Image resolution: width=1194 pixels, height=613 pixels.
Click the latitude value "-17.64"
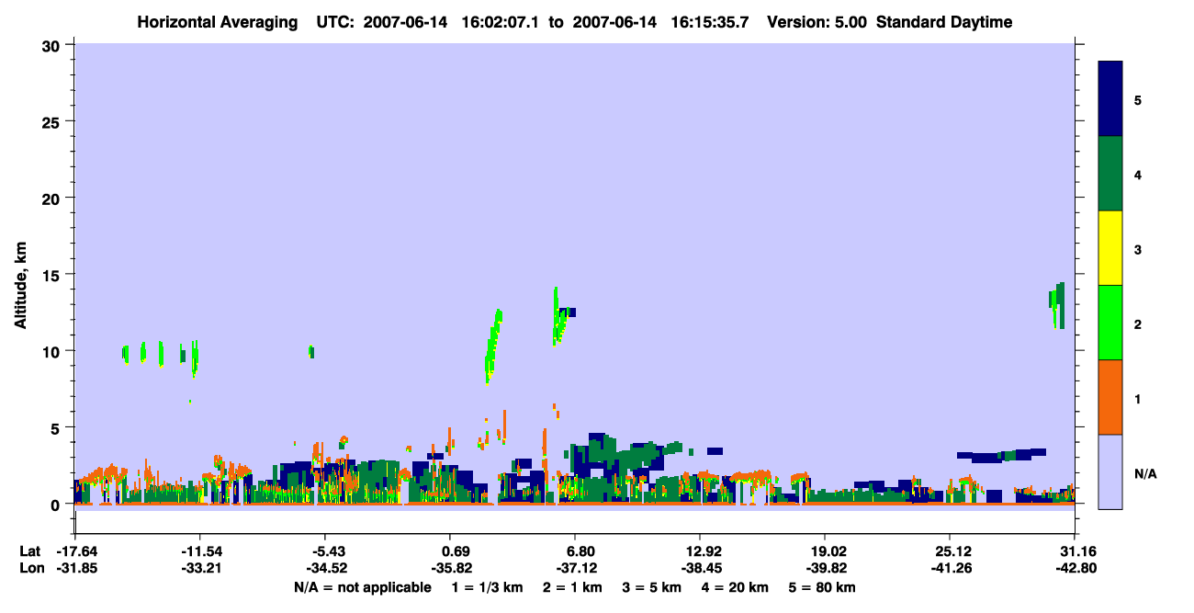(75, 551)
